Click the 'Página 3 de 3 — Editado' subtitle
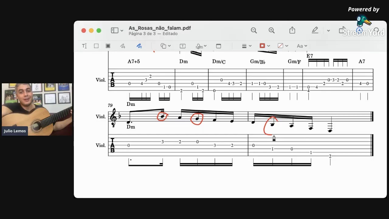Image resolution: width=389 pixels, height=219 pixels. [x=153, y=34]
